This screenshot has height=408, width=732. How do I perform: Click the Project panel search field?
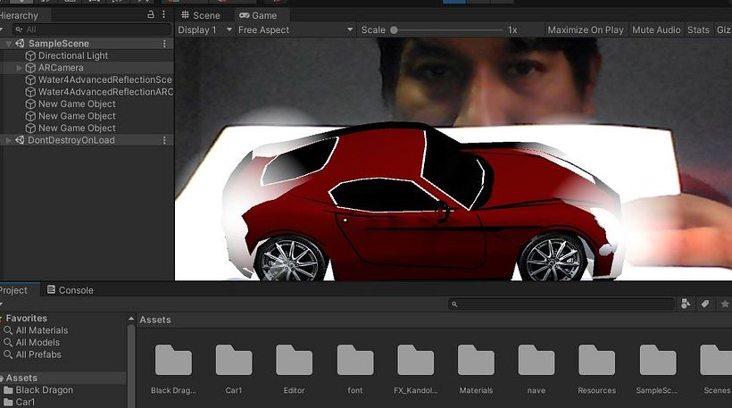561,304
